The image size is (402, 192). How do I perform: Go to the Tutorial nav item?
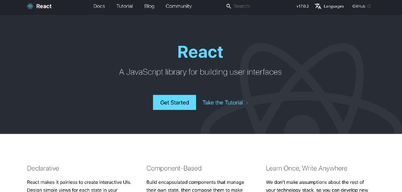click(125, 6)
